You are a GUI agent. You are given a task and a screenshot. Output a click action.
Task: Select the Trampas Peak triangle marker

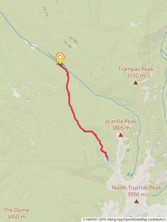(x=136, y=82)
